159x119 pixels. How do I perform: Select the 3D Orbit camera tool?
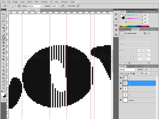pos(4,81)
